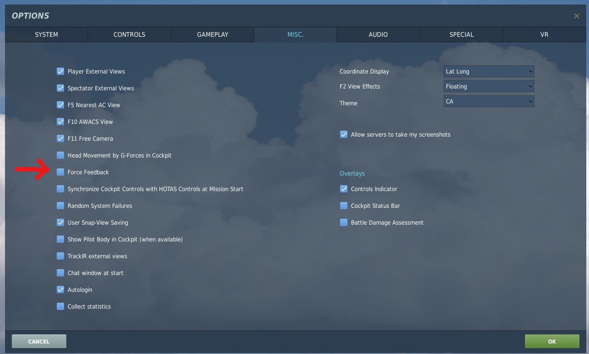Open the CONTROLS tab
589x354 pixels.
pos(129,34)
